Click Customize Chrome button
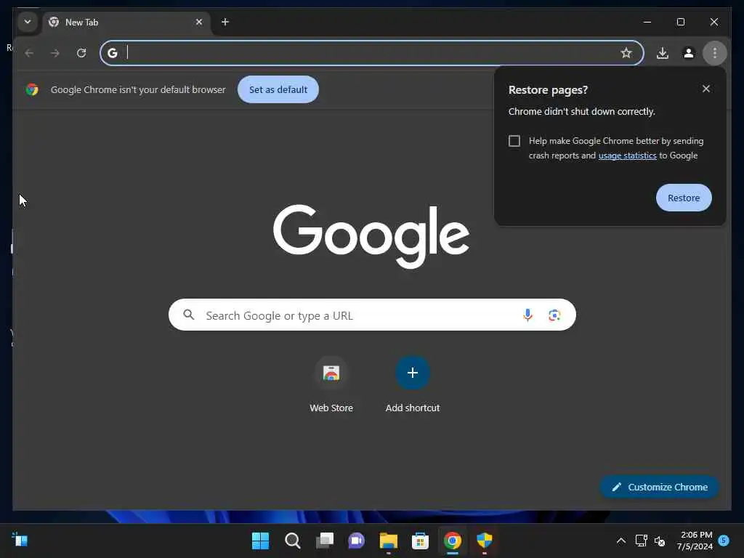The width and height of the screenshot is (744, 558). 660,488
